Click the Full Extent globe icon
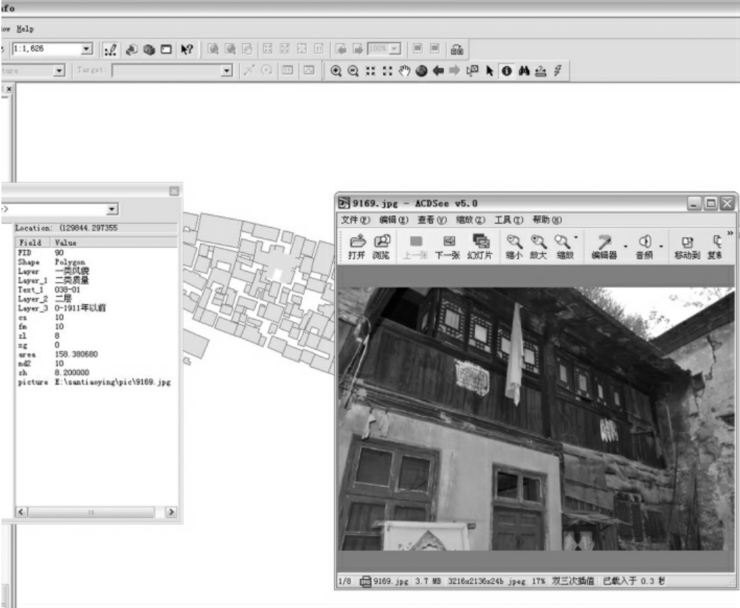Viewport: 740px width, 608px height. click(x=421, y=70)
